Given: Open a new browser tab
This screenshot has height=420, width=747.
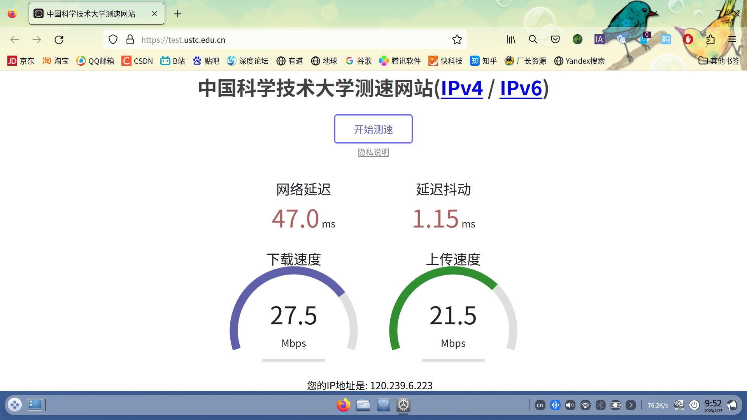Looking at the screenshot, I should [x=178, y=14].
